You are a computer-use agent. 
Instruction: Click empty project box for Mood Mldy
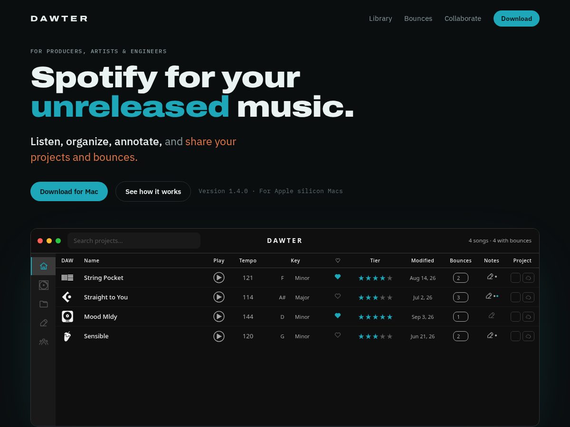[x=515, y=316]
